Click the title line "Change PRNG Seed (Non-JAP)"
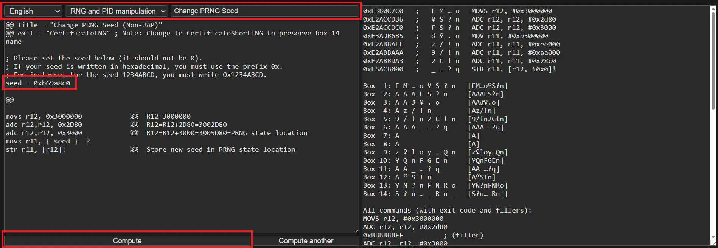Screen dimensions: 718x248 click(84, 25)
